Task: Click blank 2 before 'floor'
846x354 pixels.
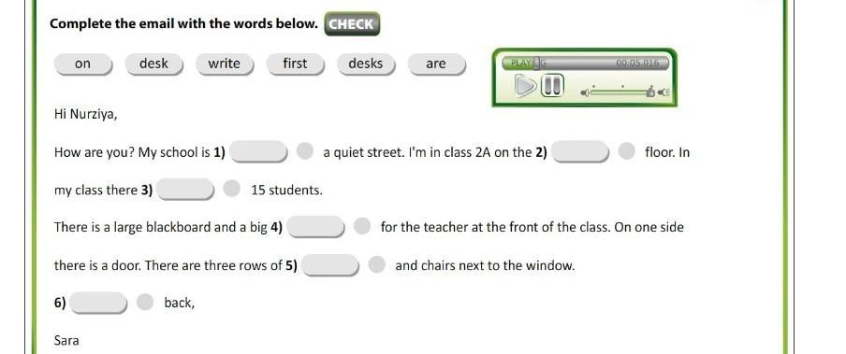Action: 580,152
